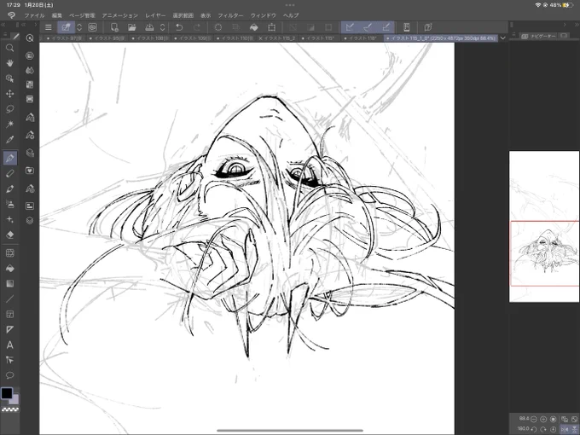Select the Lasso selection tool

point(10,109)
